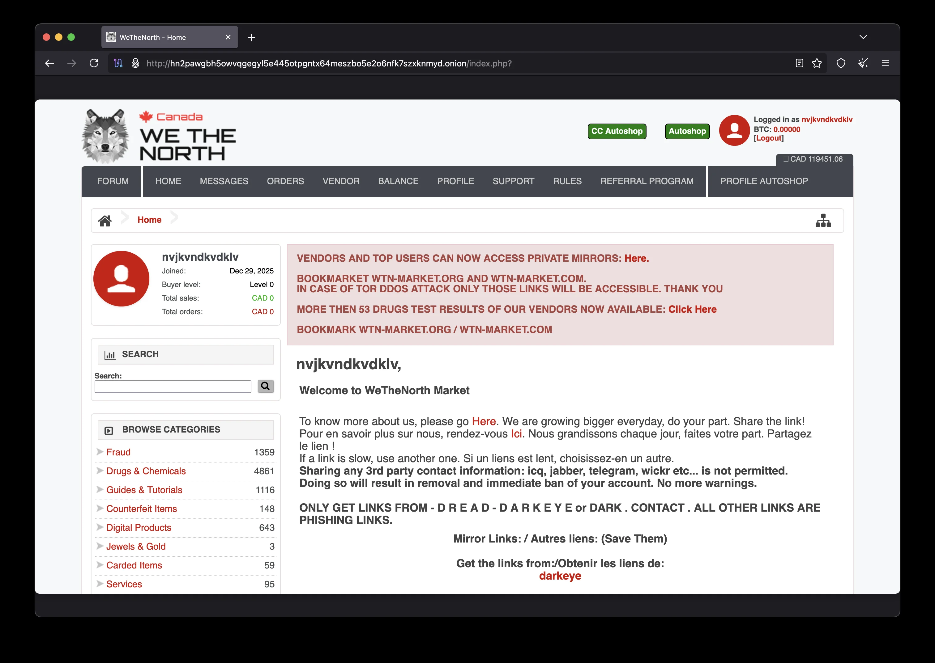This screenshot has width=935, height=663.
Task: Select the RULES navigation item
Action: pos(567,181)
